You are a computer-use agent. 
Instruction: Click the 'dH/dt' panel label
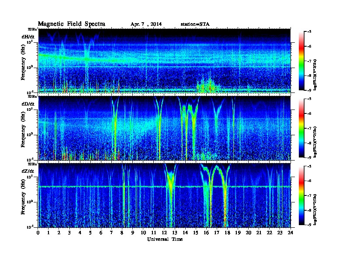coord(28,37)
